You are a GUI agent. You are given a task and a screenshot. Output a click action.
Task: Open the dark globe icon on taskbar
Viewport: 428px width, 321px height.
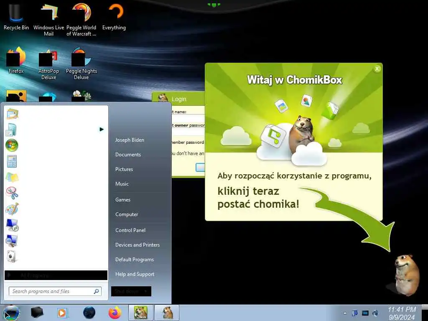89,313
